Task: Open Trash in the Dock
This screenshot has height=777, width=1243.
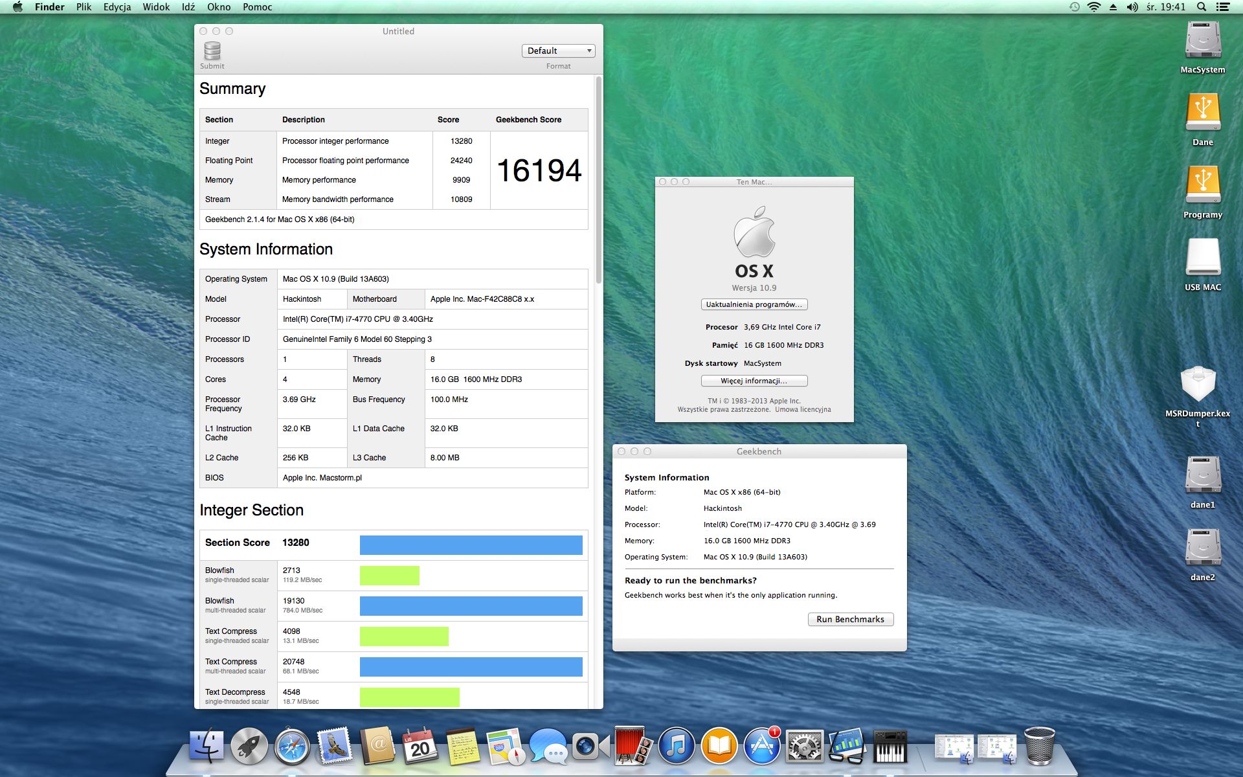Action: [1039, 745]
